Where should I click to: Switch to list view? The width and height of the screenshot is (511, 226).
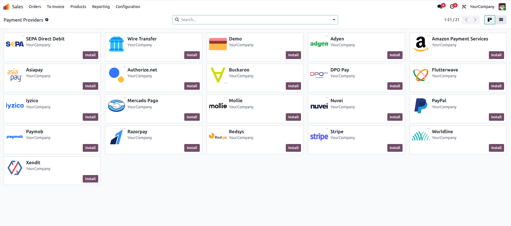[x=501, y=20]
